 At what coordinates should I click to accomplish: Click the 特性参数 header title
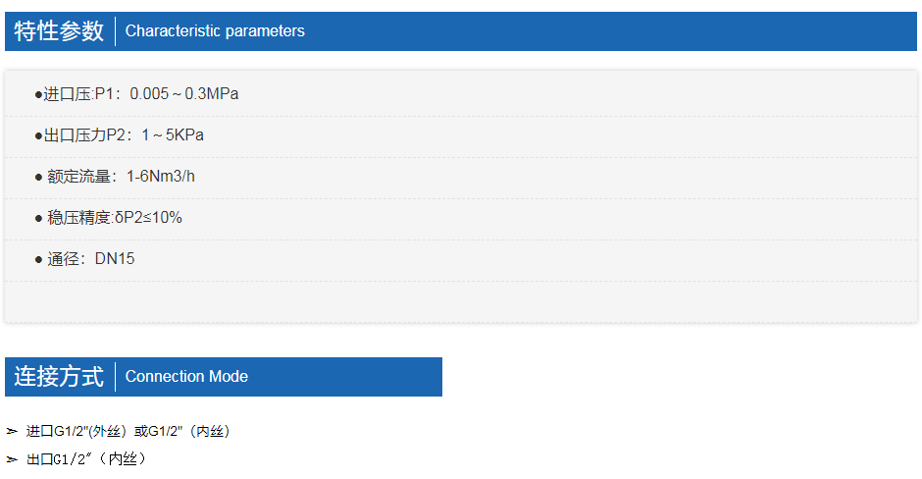pyautogui.click(x=59, y=31)
